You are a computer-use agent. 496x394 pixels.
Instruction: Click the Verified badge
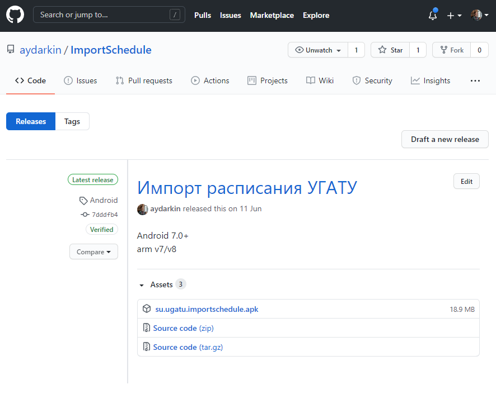point(101,229)
